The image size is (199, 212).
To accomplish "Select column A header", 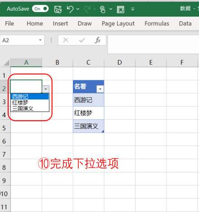I will (x=26, y=62).
